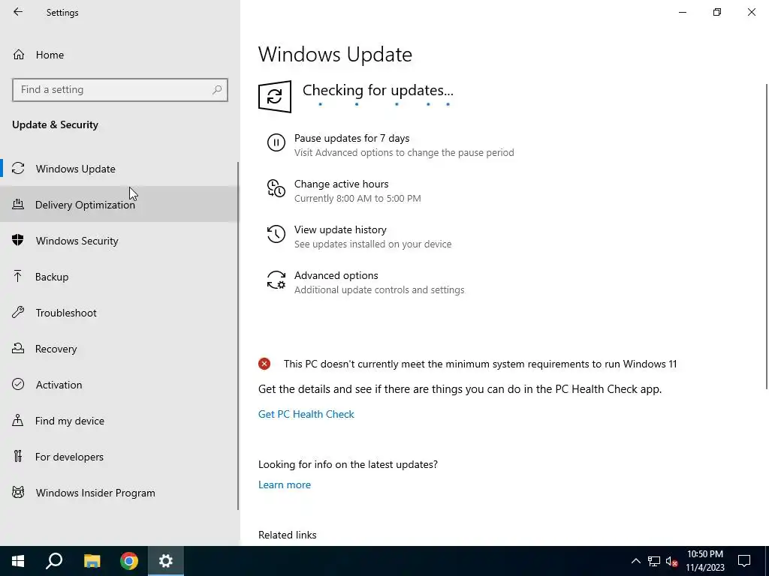Click the pause circle icon
This screenshot has height=576, width=769.
point(276,142)
